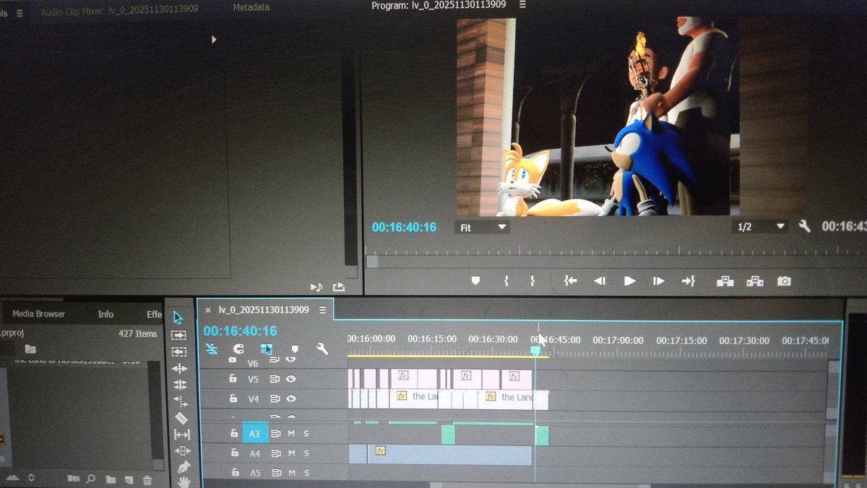Image resolution: width=867 pixels, height=488 pixels.
Task: Select the Rolling Edit tool
Action: [x=180, y=385]
